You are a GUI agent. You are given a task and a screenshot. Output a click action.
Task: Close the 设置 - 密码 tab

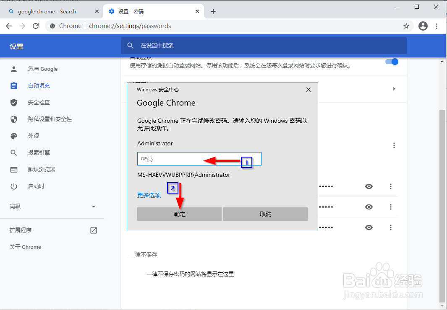197,11
